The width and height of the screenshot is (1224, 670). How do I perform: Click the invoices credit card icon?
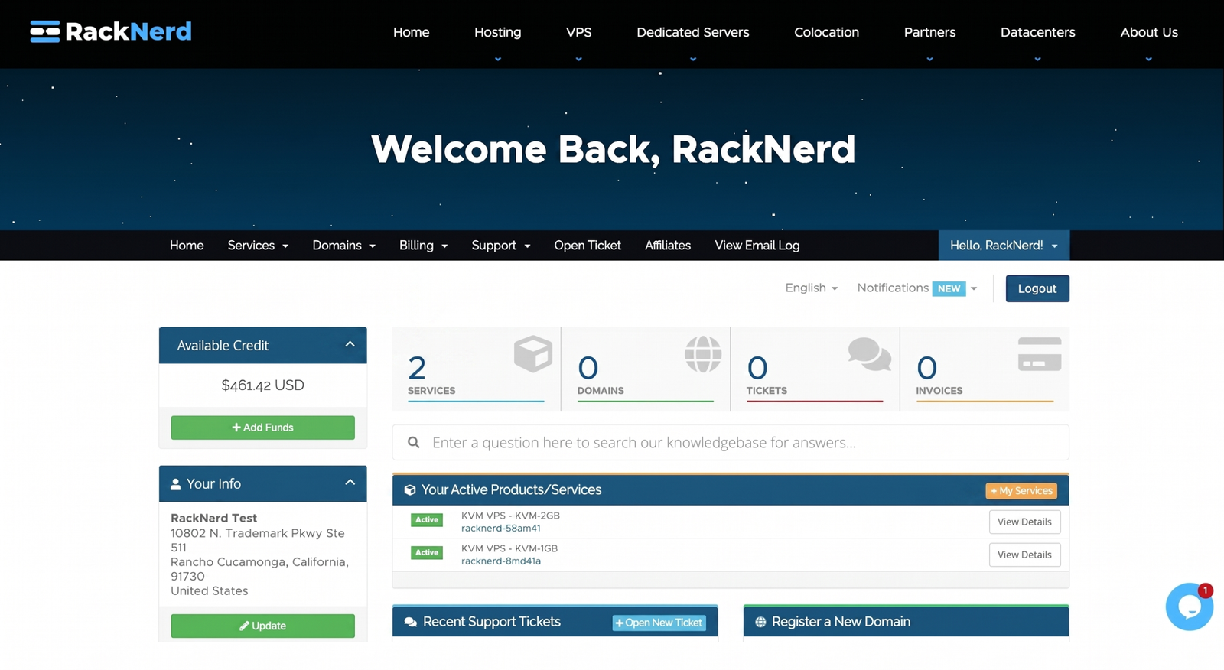(1040, 354)
